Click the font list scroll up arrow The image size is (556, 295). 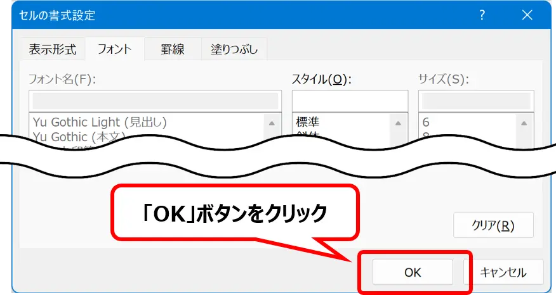(x=272, y=123)
